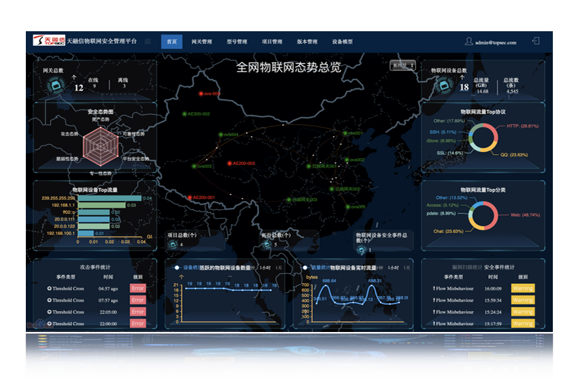This screenshot has height=385, width=578.
Task: Click the red Web segment of category donut
Action: [494, 215]
